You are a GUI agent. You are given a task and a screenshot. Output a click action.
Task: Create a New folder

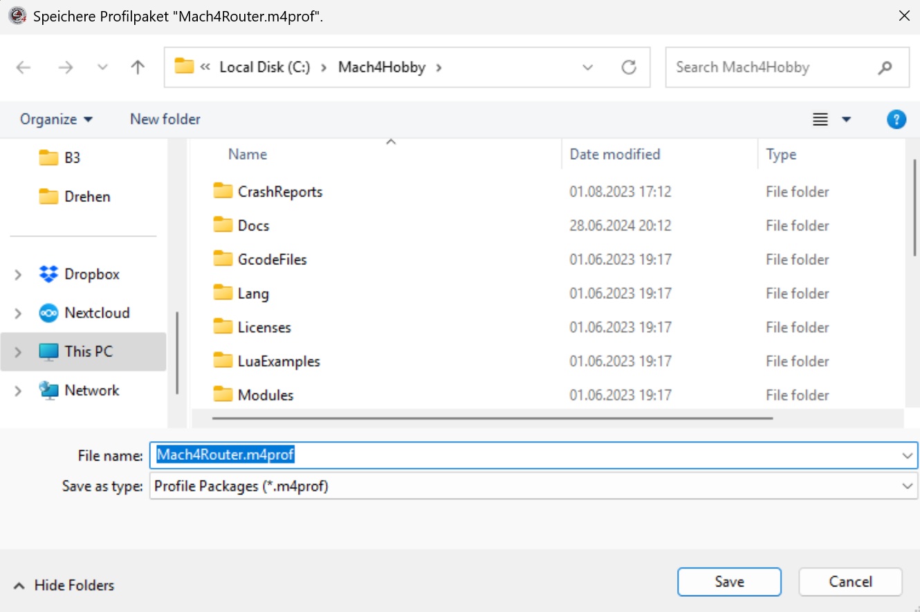point(165,119)
